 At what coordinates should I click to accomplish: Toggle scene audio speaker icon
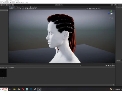point(25,9)
